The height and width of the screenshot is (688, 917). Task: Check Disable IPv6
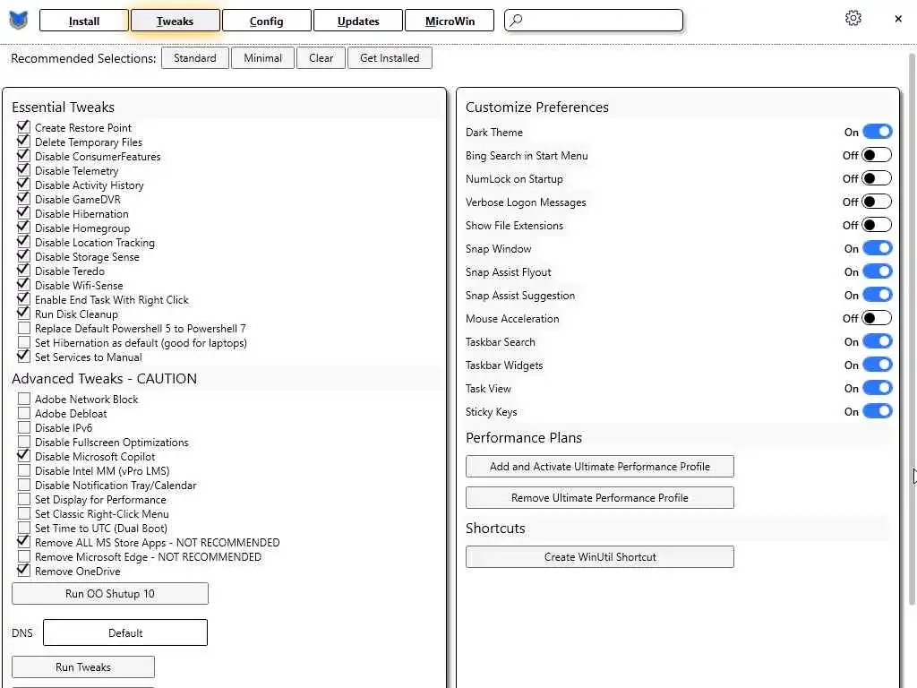23,427
